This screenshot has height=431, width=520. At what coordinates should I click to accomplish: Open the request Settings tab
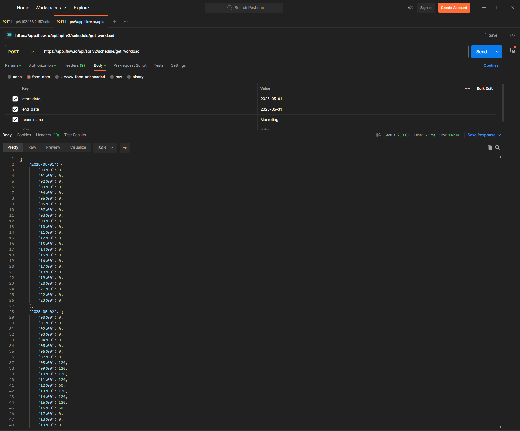[178, 65]
